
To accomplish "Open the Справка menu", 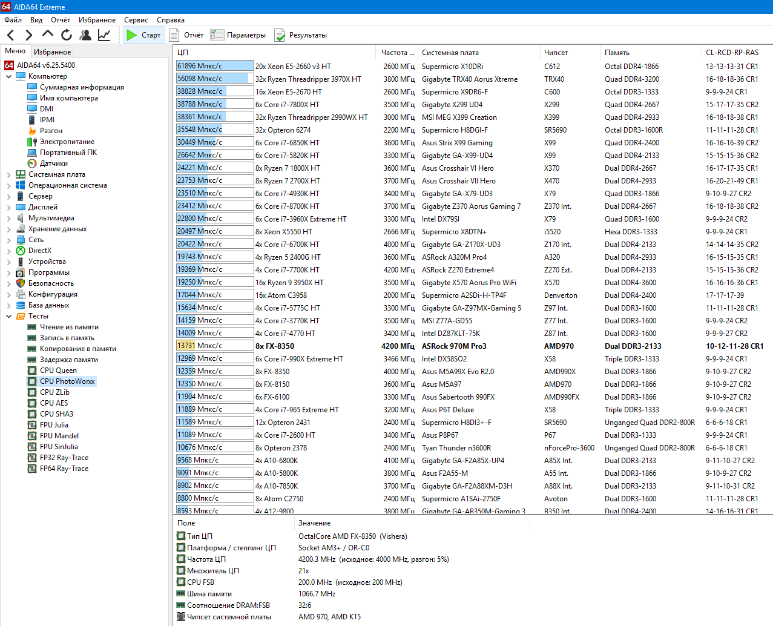I will 171,20.
